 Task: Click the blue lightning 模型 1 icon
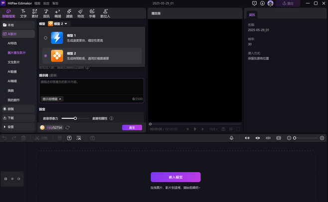[57, 38]
